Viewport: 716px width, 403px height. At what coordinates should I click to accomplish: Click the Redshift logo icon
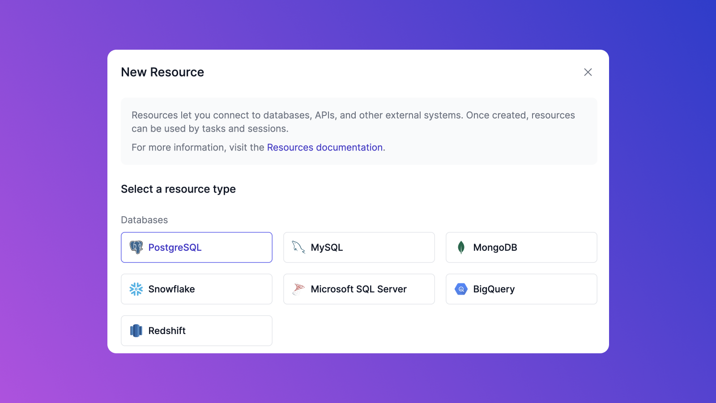click(136, 330)
